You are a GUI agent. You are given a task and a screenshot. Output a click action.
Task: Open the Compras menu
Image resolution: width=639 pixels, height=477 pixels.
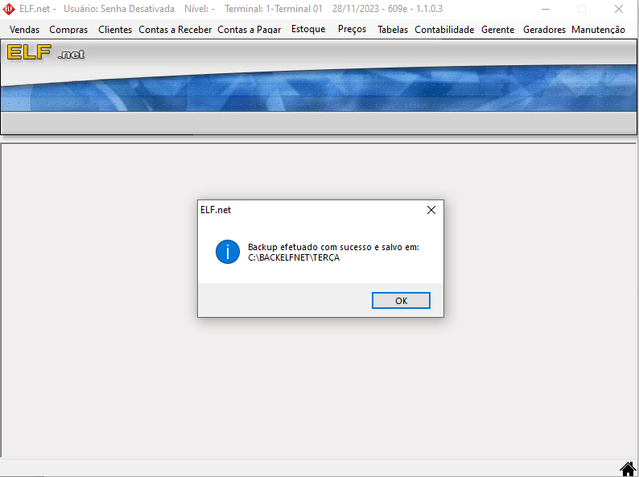[68, 30]
